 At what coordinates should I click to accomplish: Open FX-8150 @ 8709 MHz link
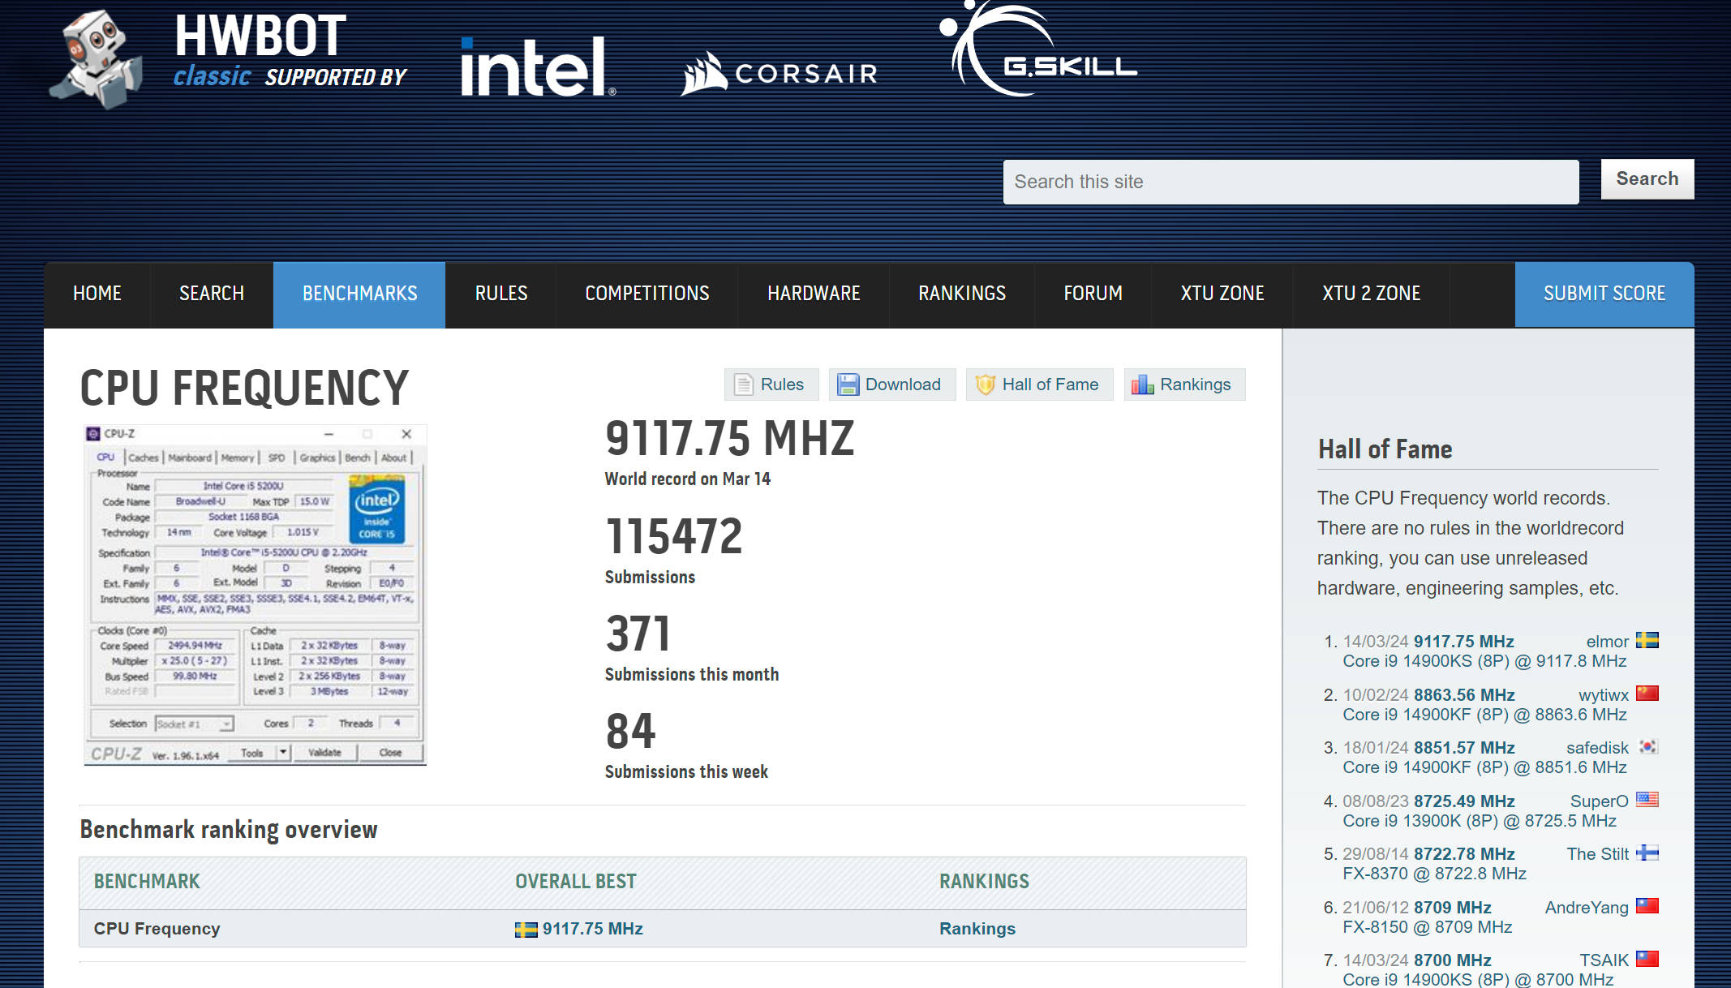(1427, 927)
